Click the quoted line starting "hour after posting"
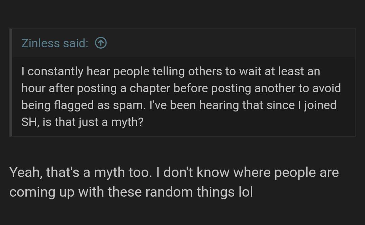This screenshot has width=365, height=225. (x=181, y=88)
